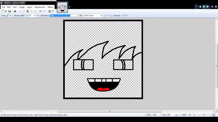Click the zoom out magnifier icon
This screenshot has height=122, width=218.
coord(194,115)
